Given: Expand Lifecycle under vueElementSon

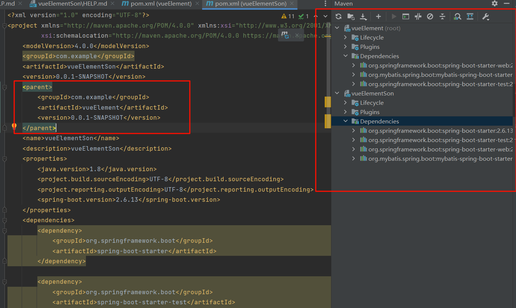Looking at the screenshot, I should click(346, 103).
